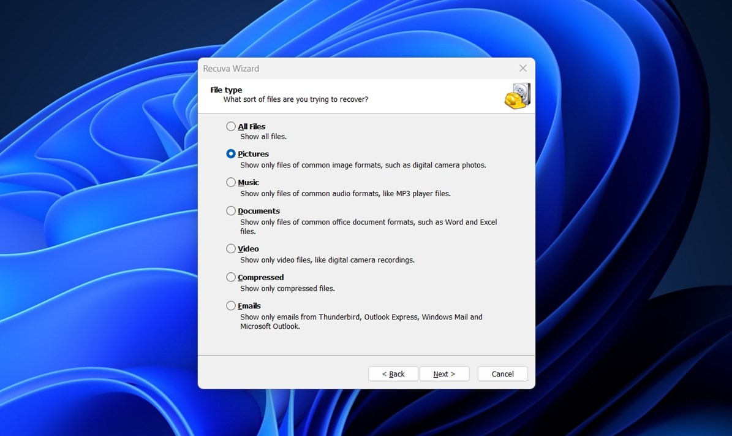732x436 pixels.
Task: Select the All Files radio button
Action: [x=231, y=126]
